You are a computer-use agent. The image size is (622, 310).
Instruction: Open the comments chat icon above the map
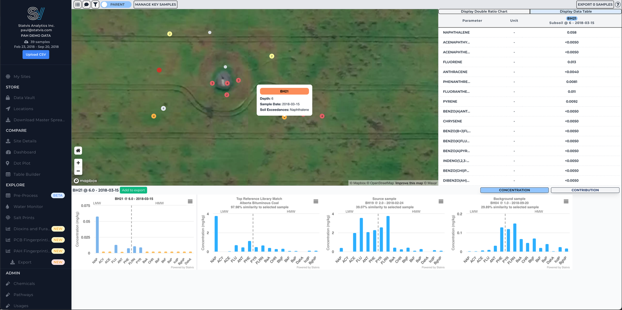[x=86, y=4]
